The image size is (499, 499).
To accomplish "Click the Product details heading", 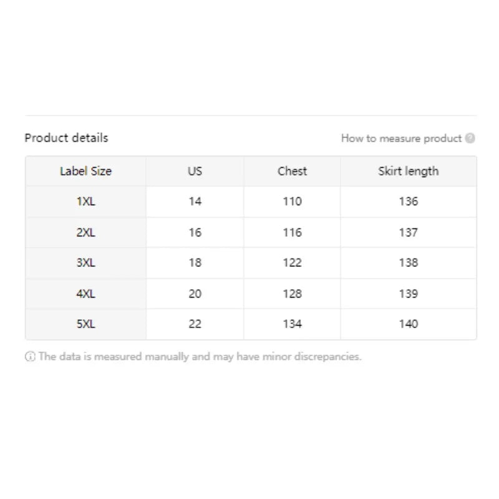I will click(x=66, y=138).
